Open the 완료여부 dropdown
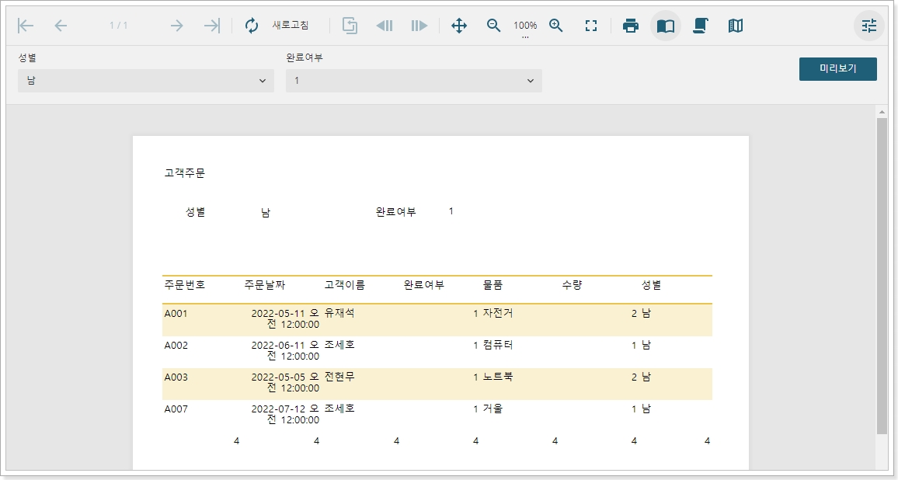Image resolution: width=898 pixels, height=480 pixels. coord(414,81)
